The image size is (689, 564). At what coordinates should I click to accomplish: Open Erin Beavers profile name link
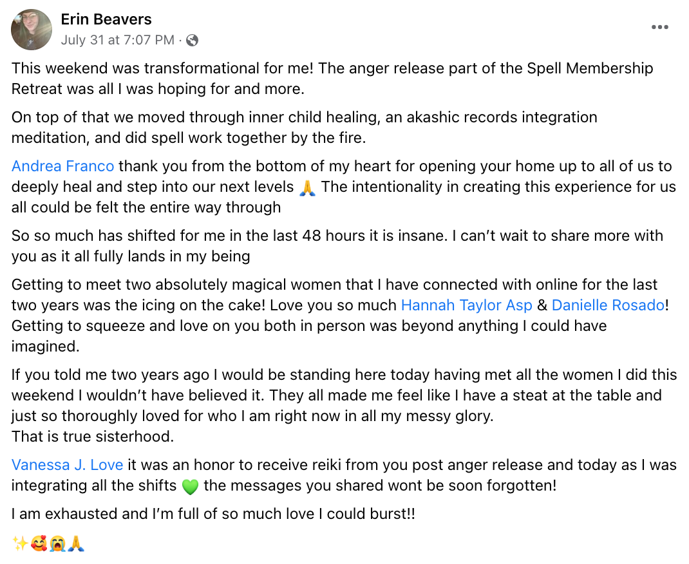pyautogui.click(x=106, y=19)
